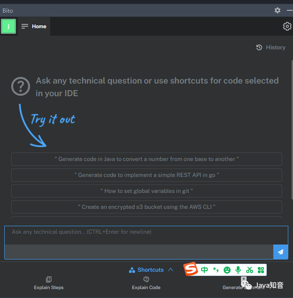Screen dimensions: 293x298
Task: Open the Sogou toolbox grid icon
Action: point(261,270)
